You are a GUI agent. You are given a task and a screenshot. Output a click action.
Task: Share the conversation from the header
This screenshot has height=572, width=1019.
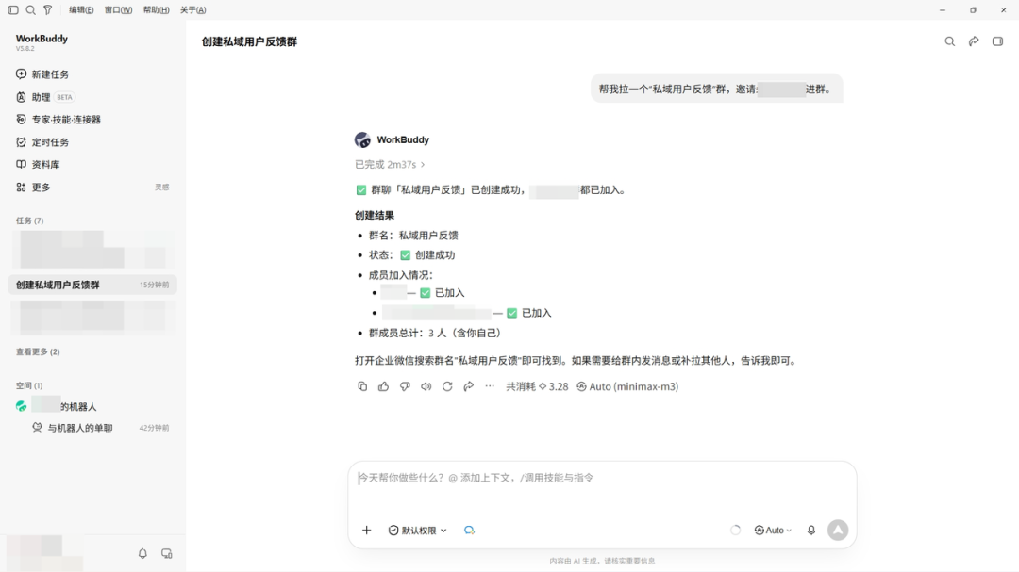tap(974, 41)
